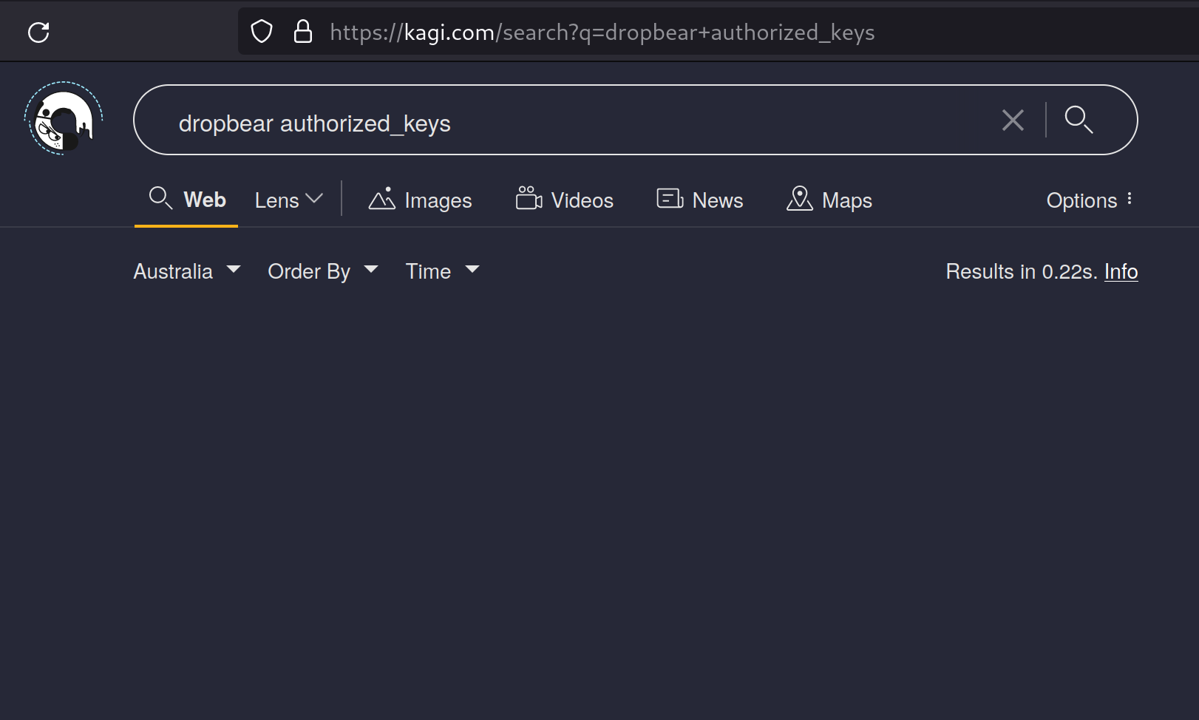Select the Web results tab
This screenshot has width=1199, height=720.
click(188, 200)
